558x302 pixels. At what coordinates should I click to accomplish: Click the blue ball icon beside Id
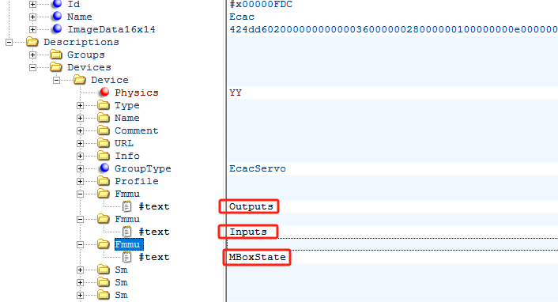tap(57, 4)
